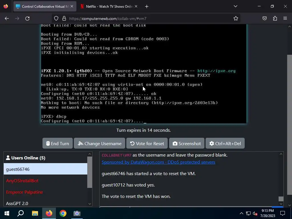Open Firefox application menu
The height and width of the screenshot is (219, 292).
coord(285,19)
